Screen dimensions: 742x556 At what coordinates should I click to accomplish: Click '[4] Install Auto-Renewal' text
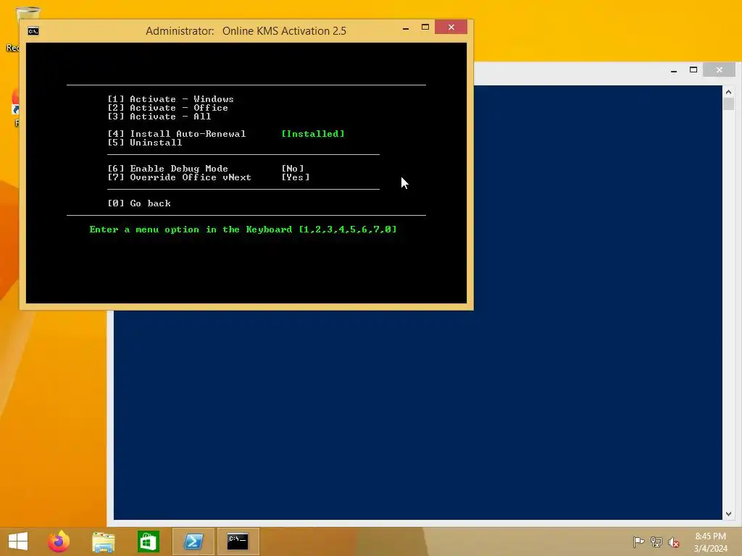pos(177,134)
